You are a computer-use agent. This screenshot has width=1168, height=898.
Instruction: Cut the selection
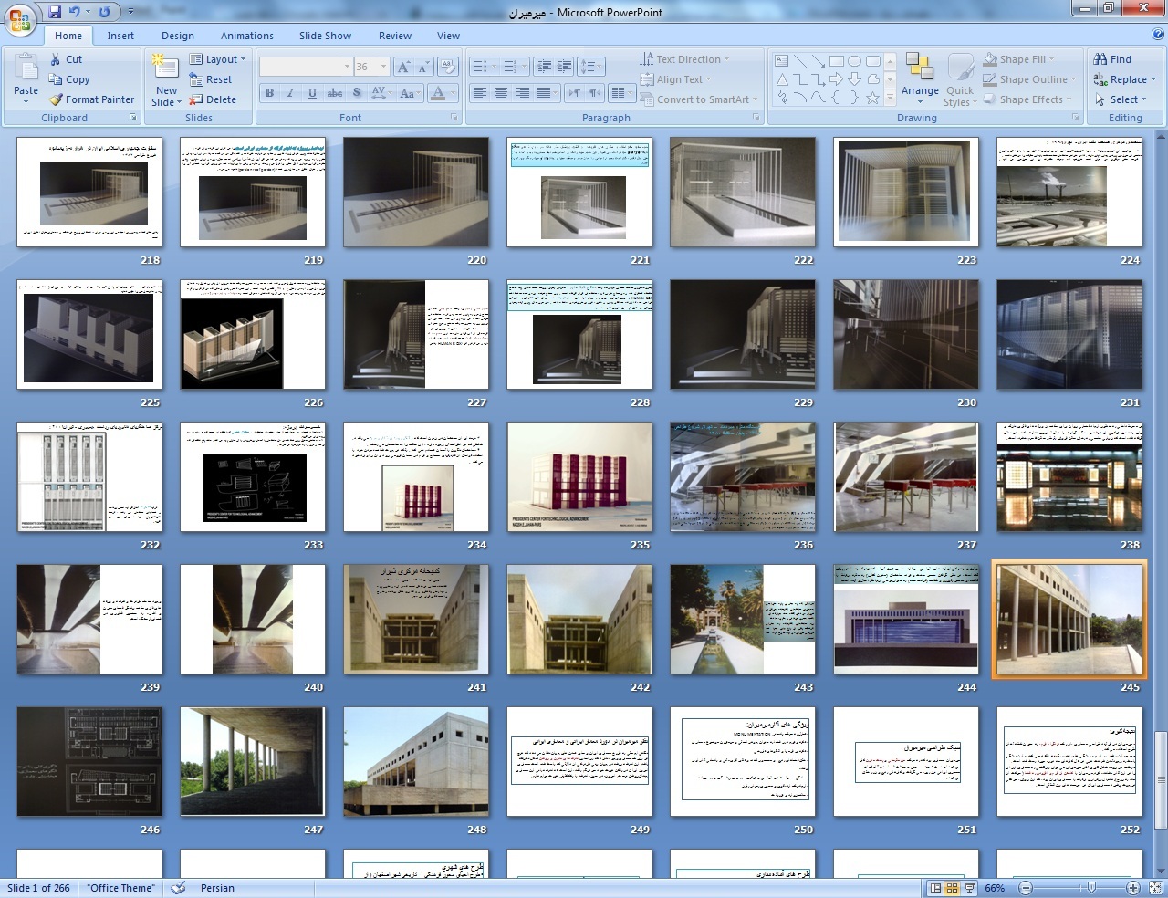tap(65, 59)
